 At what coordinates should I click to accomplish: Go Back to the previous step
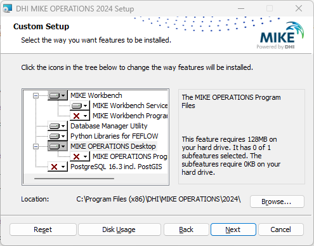[x=186, y=229]
